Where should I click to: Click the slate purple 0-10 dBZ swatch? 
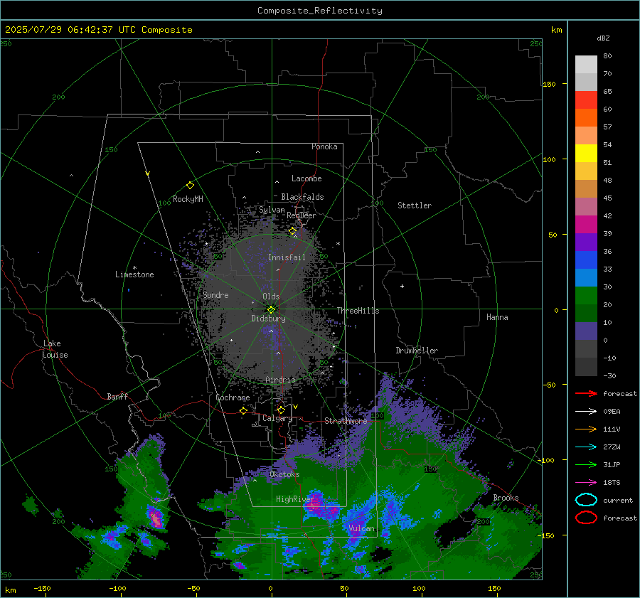(586, 331)
